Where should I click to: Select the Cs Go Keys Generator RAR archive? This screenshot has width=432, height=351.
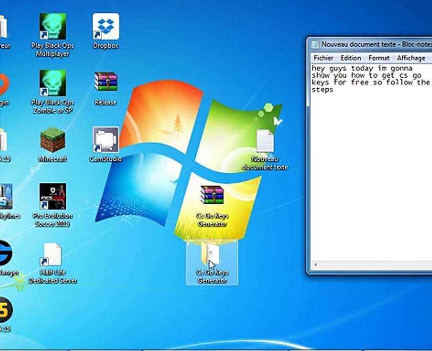(x=212, y=196)
